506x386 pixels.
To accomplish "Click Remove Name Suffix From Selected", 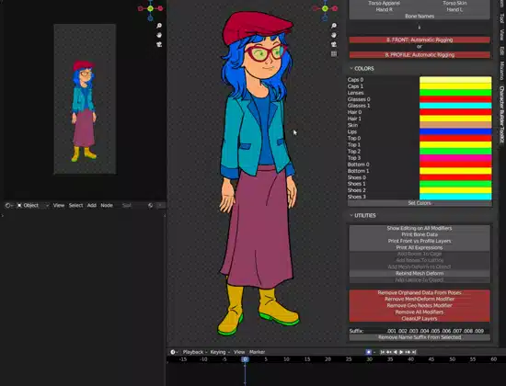I will (x=420, y=337).
